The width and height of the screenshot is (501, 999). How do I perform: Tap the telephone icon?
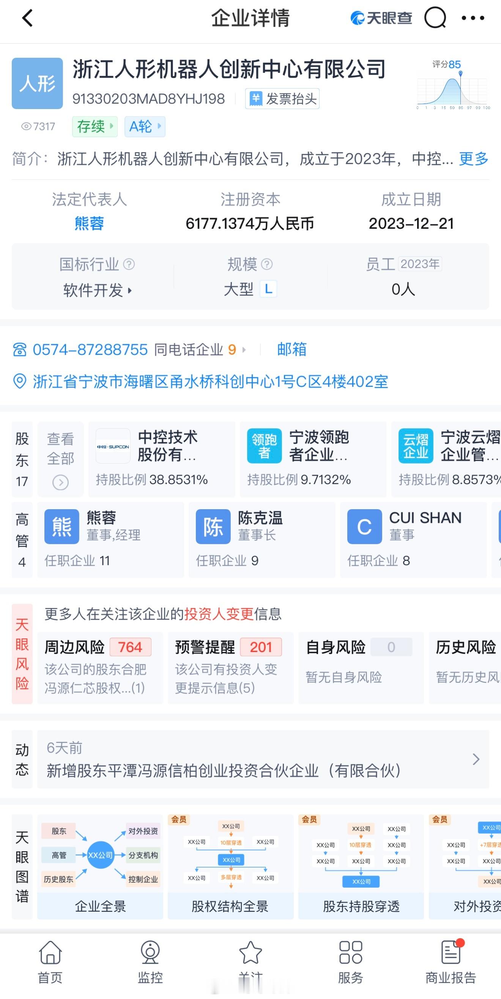tap(20, 350)
